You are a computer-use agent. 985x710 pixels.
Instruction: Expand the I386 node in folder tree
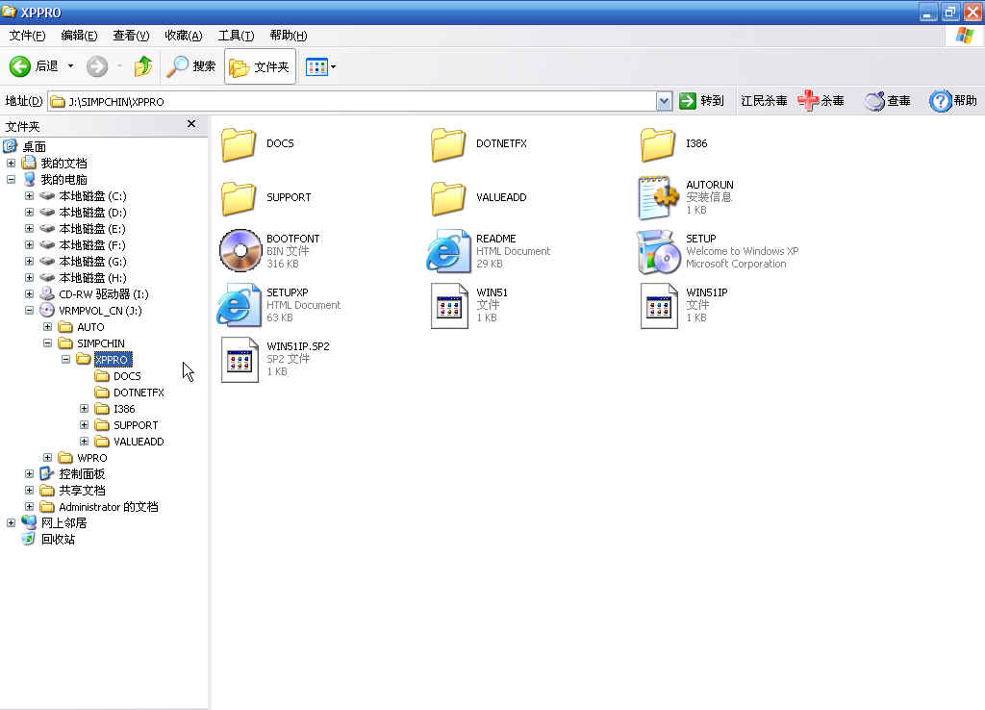[85, 409]
